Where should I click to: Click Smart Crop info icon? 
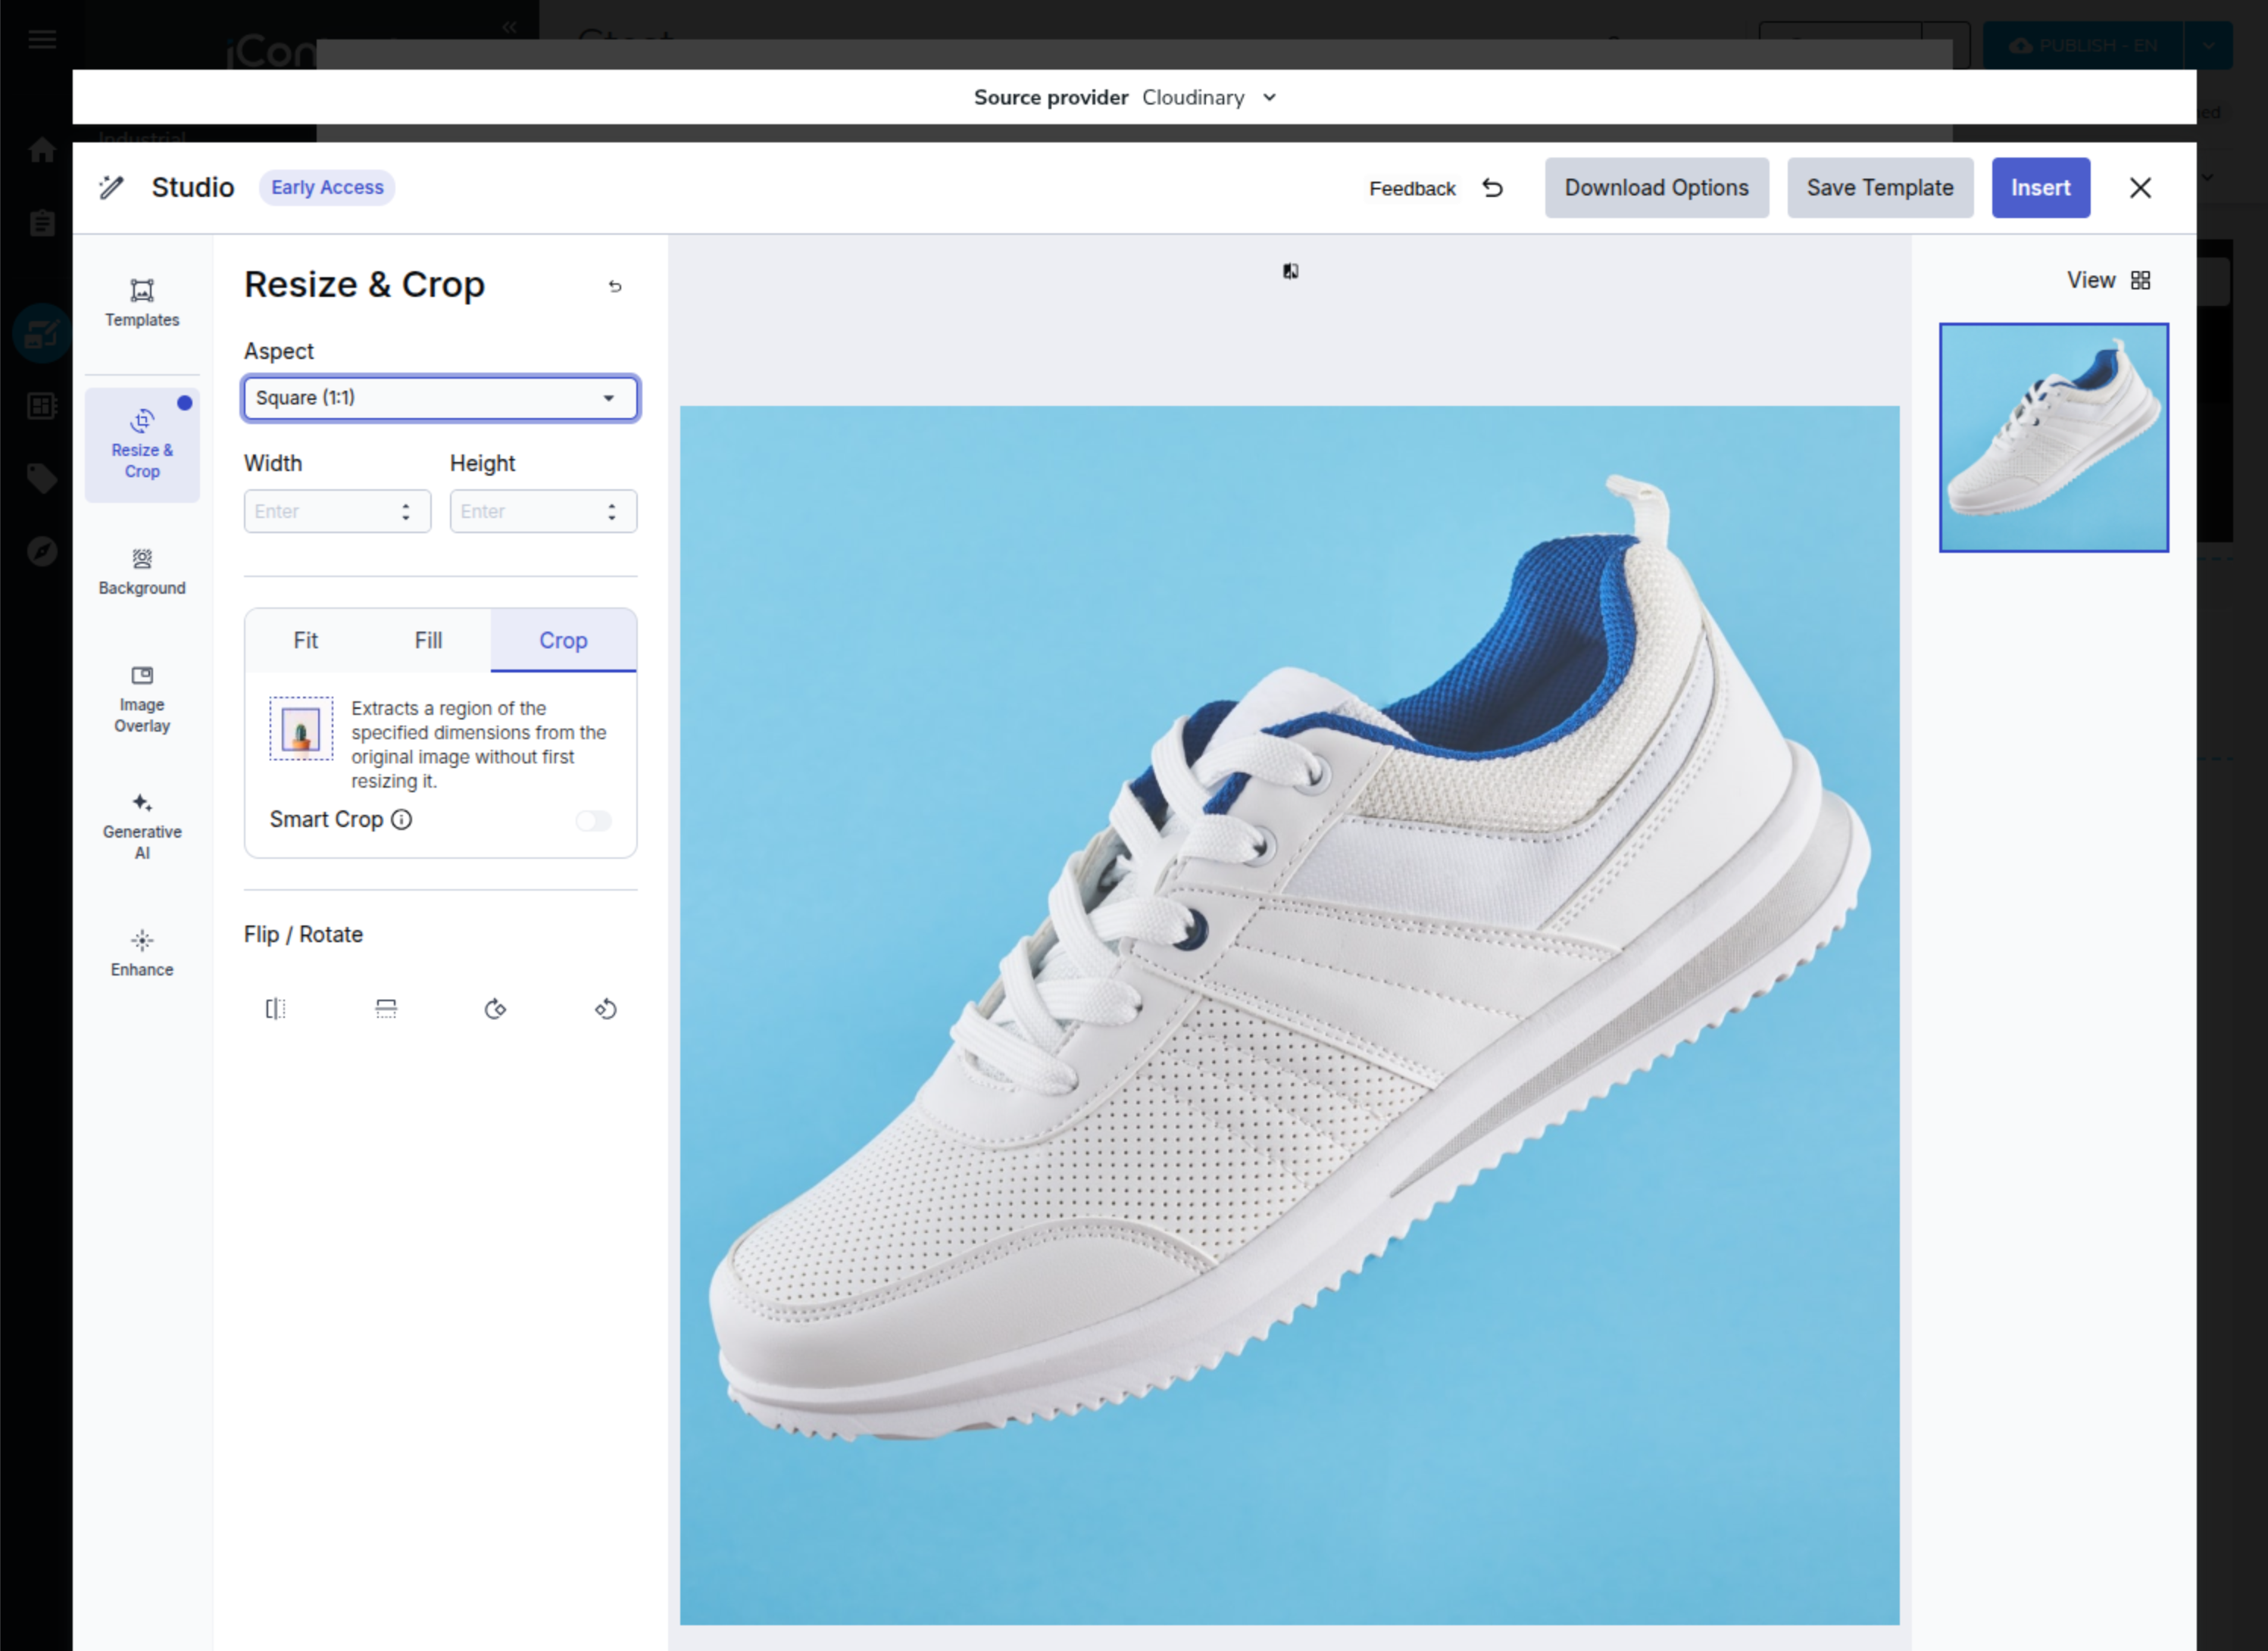pos(401,820)
